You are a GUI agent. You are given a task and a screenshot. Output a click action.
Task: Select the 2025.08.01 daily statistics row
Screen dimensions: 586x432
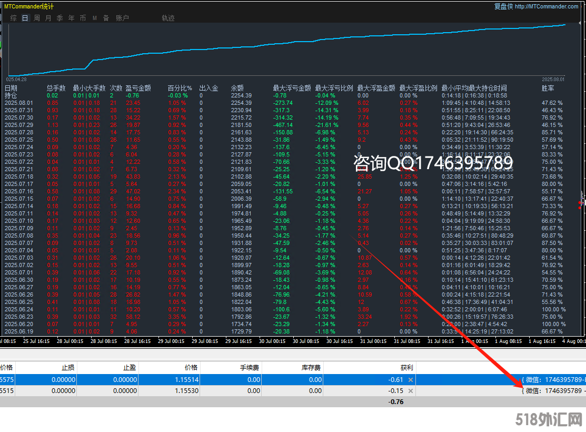pos(18,103)
